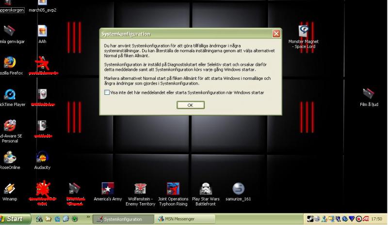Click OK in the Systemkonfiguration dialog
Image resolution: width=388 pixels, height=225 pixels.
tap(190, 105)
